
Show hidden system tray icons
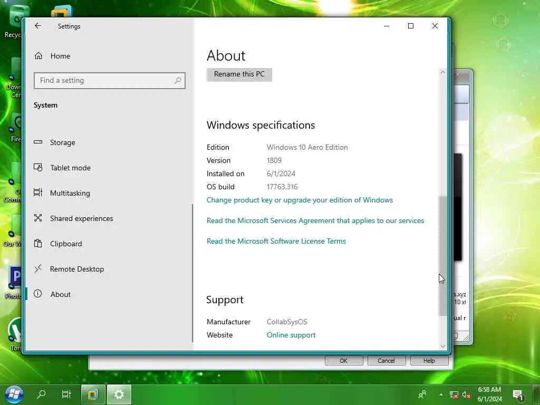(x=441, y=394)
